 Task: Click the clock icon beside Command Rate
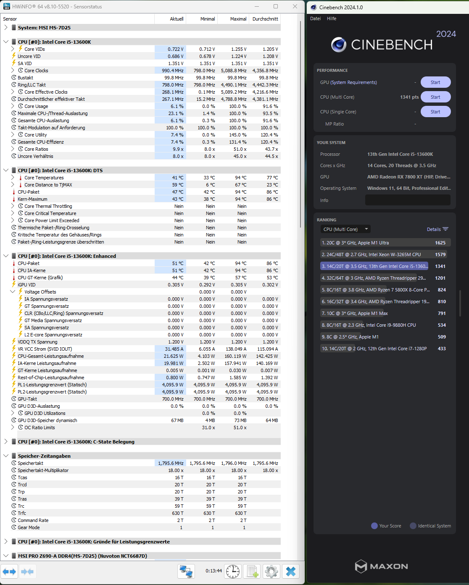pos(14,520)
